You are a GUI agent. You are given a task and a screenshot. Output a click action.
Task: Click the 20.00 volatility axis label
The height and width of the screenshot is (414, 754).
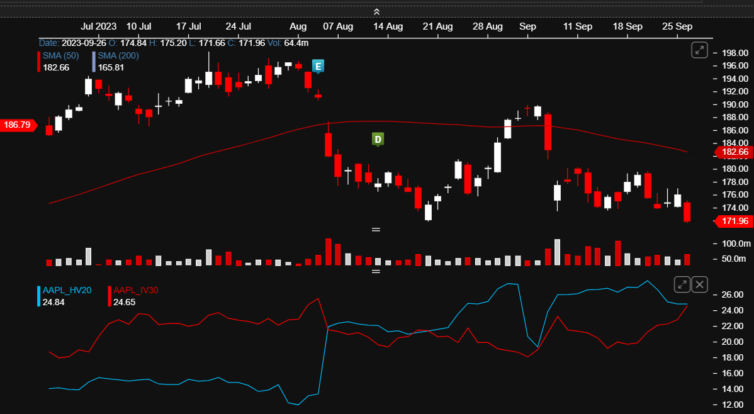(x=733, y=342)
